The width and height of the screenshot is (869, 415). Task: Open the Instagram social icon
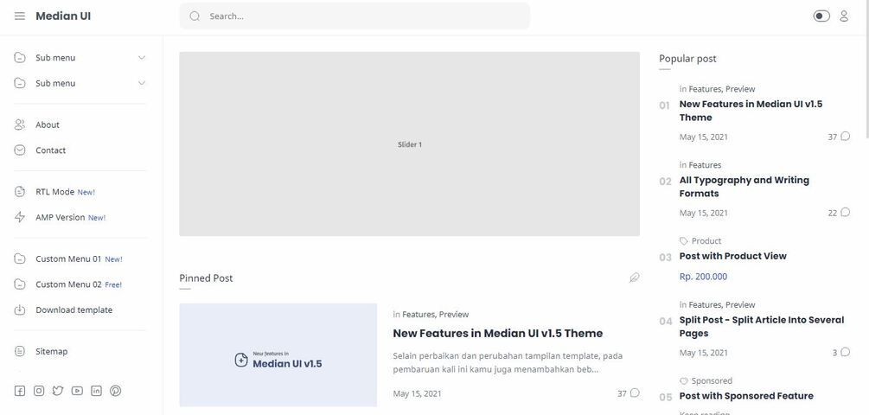coord(39,391)
